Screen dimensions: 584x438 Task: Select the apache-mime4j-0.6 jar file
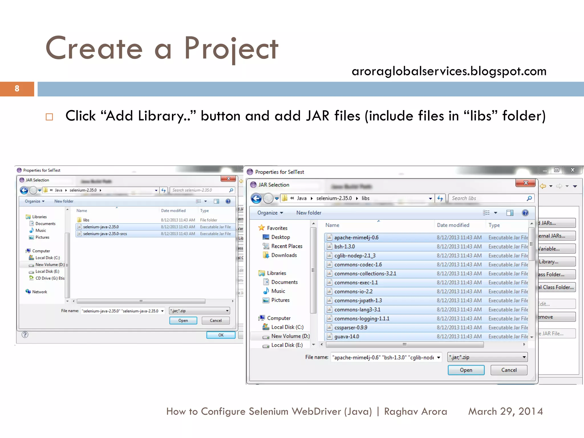coord(426,238)
